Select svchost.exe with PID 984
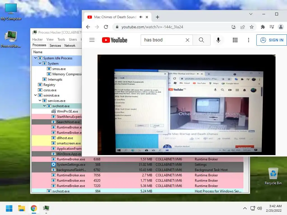The height and width of the screenshot is (215, 287). (138, 191)
